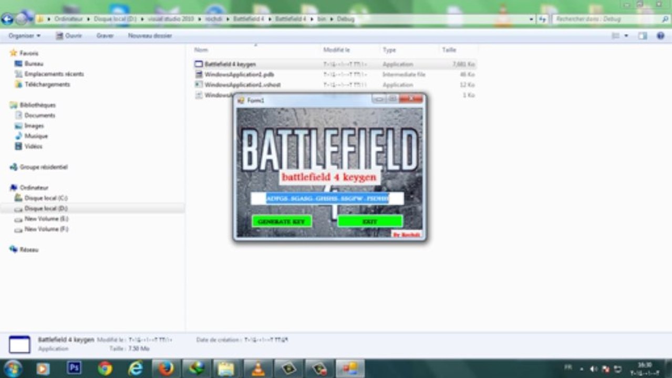
Task: Click the search box Rechercher dans Debug
Action: [610, 19]
